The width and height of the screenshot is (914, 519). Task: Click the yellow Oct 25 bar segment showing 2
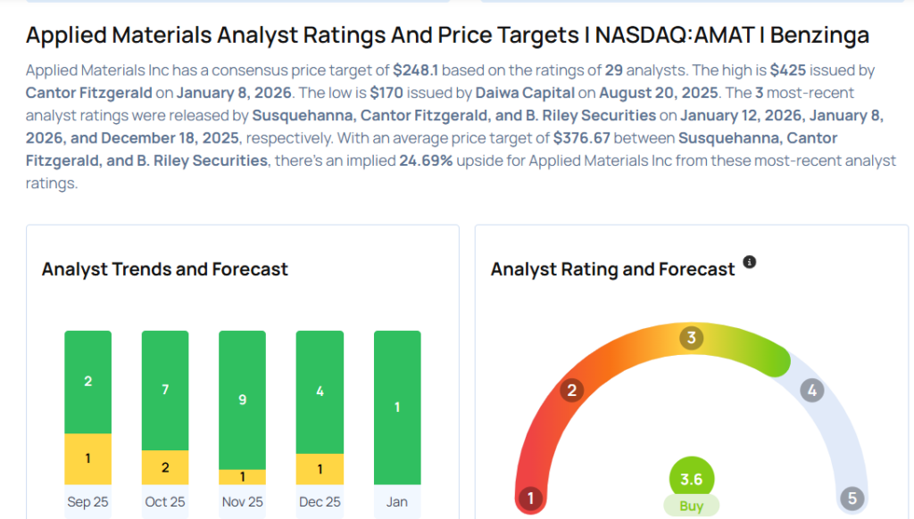(165, 467)
